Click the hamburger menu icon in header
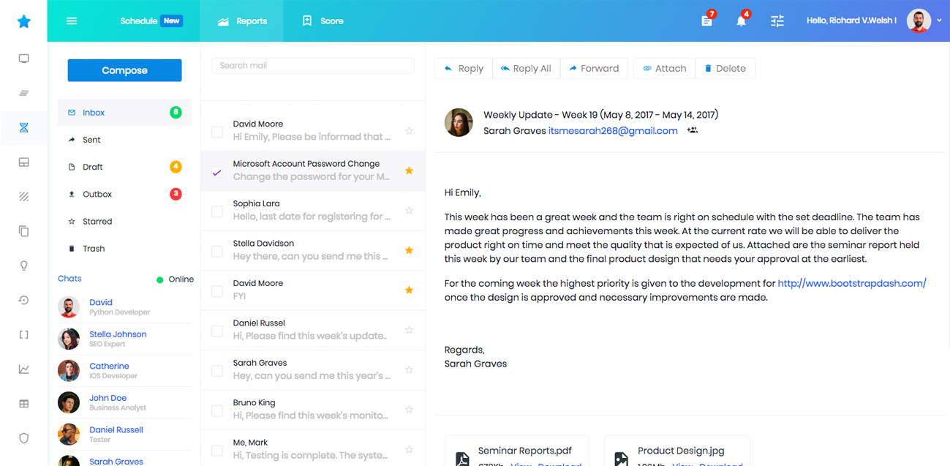This screenshot has width=950, height=466. point(72,21)
